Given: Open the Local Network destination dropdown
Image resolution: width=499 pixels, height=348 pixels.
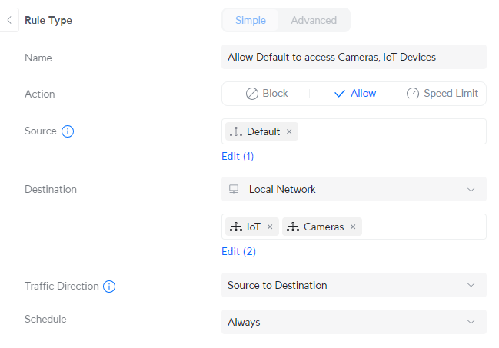Looking at the screenshot, I should click(354, 189).
